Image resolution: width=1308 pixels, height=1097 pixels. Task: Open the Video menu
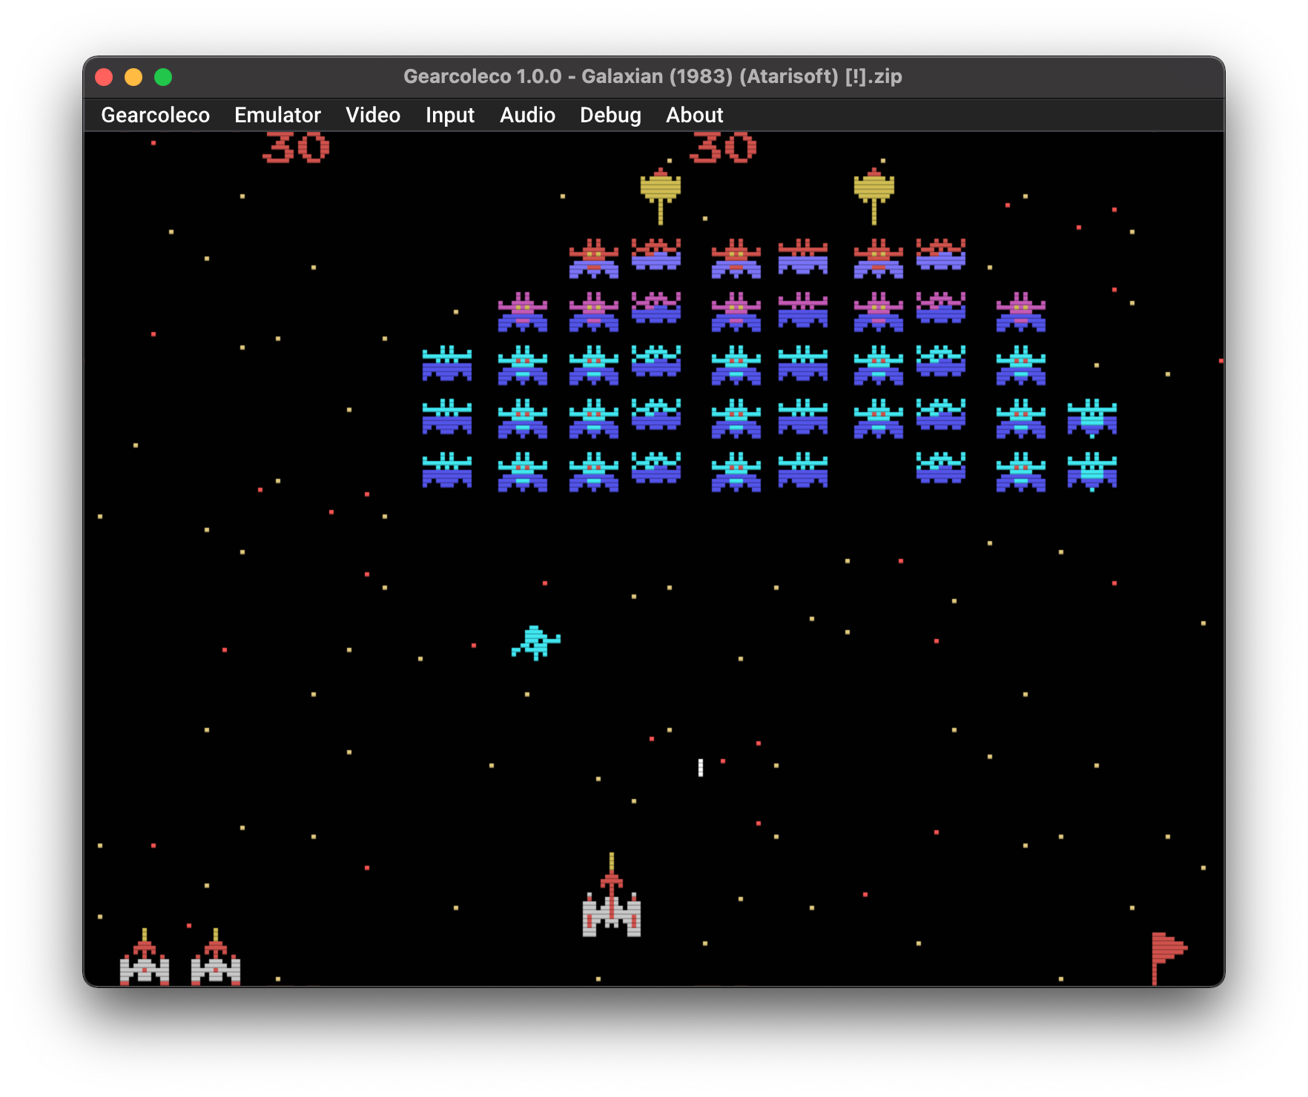373,115
